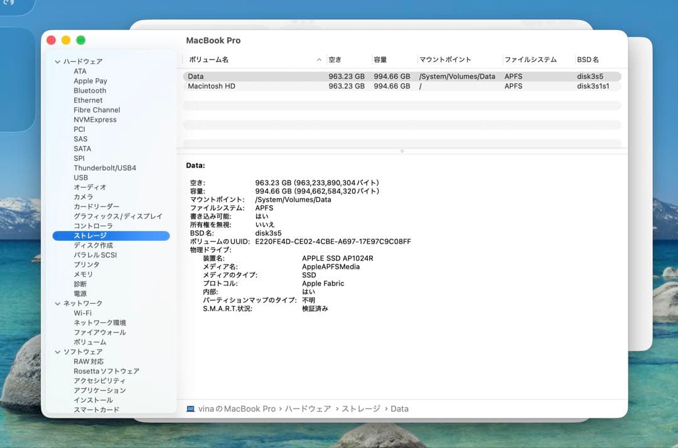Open the Bluetooth hardware entry
Viewport: 678px width, 448px height.
pyautogui.click(x=90, y=91)
